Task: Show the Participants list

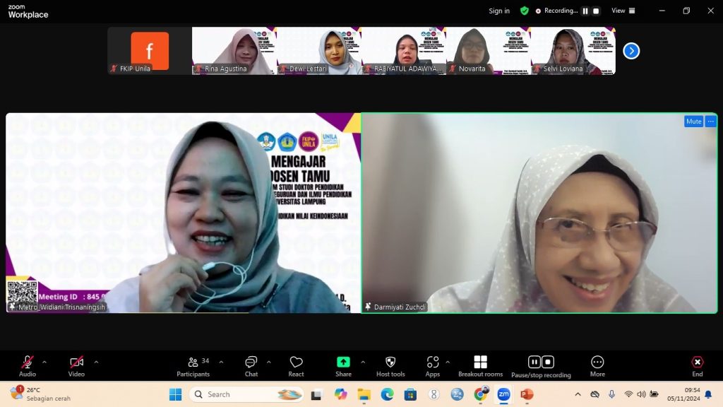Action: click(x=193, y=366)
